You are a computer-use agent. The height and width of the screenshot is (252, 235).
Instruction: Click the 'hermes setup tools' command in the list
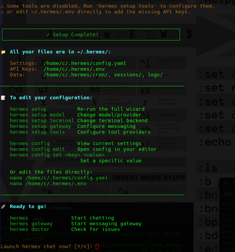click(38, 132)
